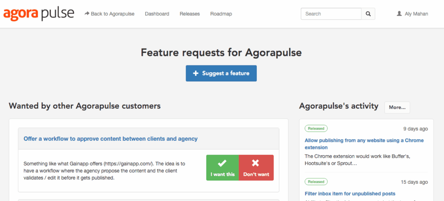Click the Released badge on Chrome extension item
The image size is (444, 201).
click(316, 129)
